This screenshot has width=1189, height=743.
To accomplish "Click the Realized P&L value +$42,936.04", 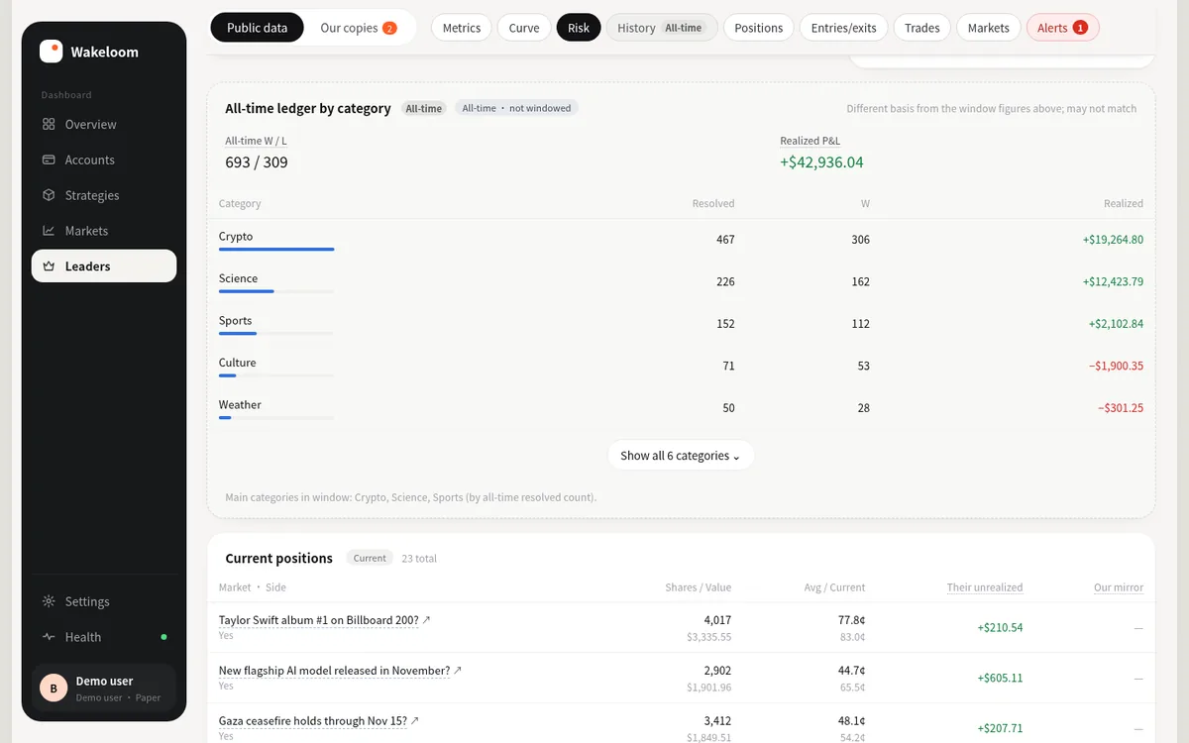I will coord(821,162).
